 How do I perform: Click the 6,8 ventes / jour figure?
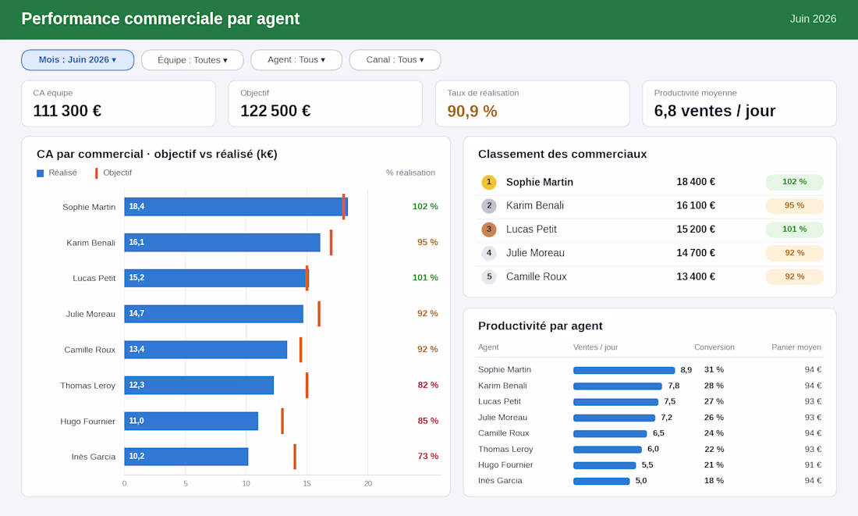click(x=714, y=111)
